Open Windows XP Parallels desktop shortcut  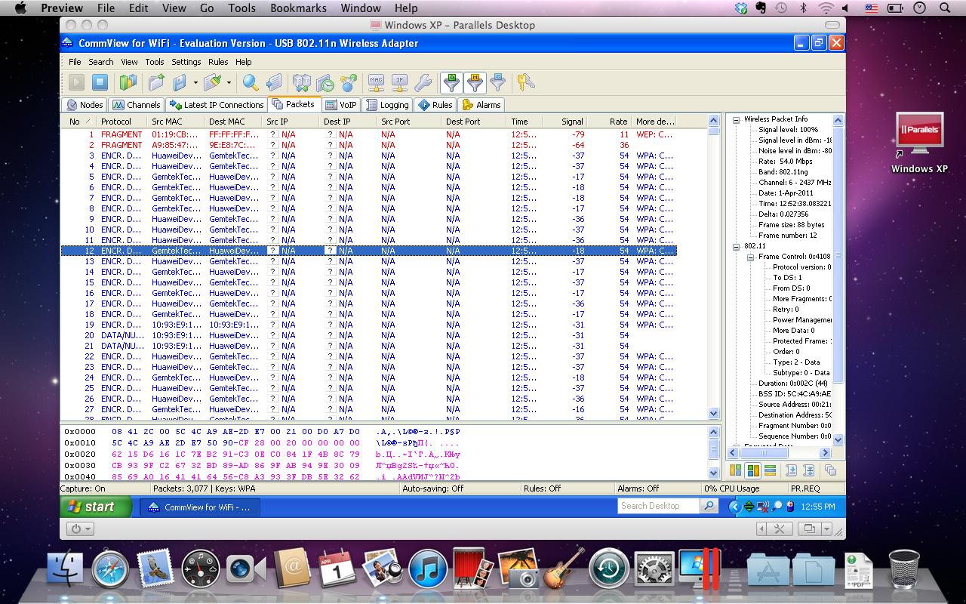tap(919, 143)
